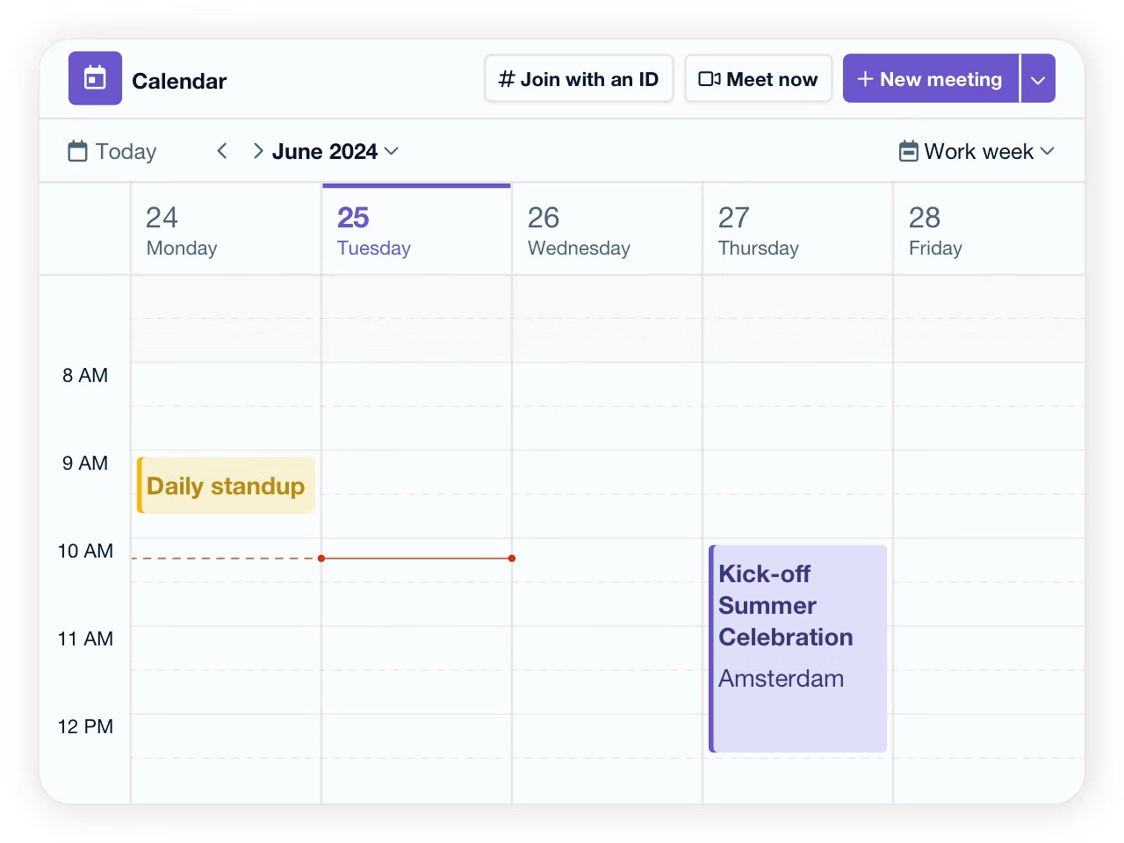Click the purple Calendar app icon
The width and height of the screenshot is (1124, 843).
pos(95,78)
